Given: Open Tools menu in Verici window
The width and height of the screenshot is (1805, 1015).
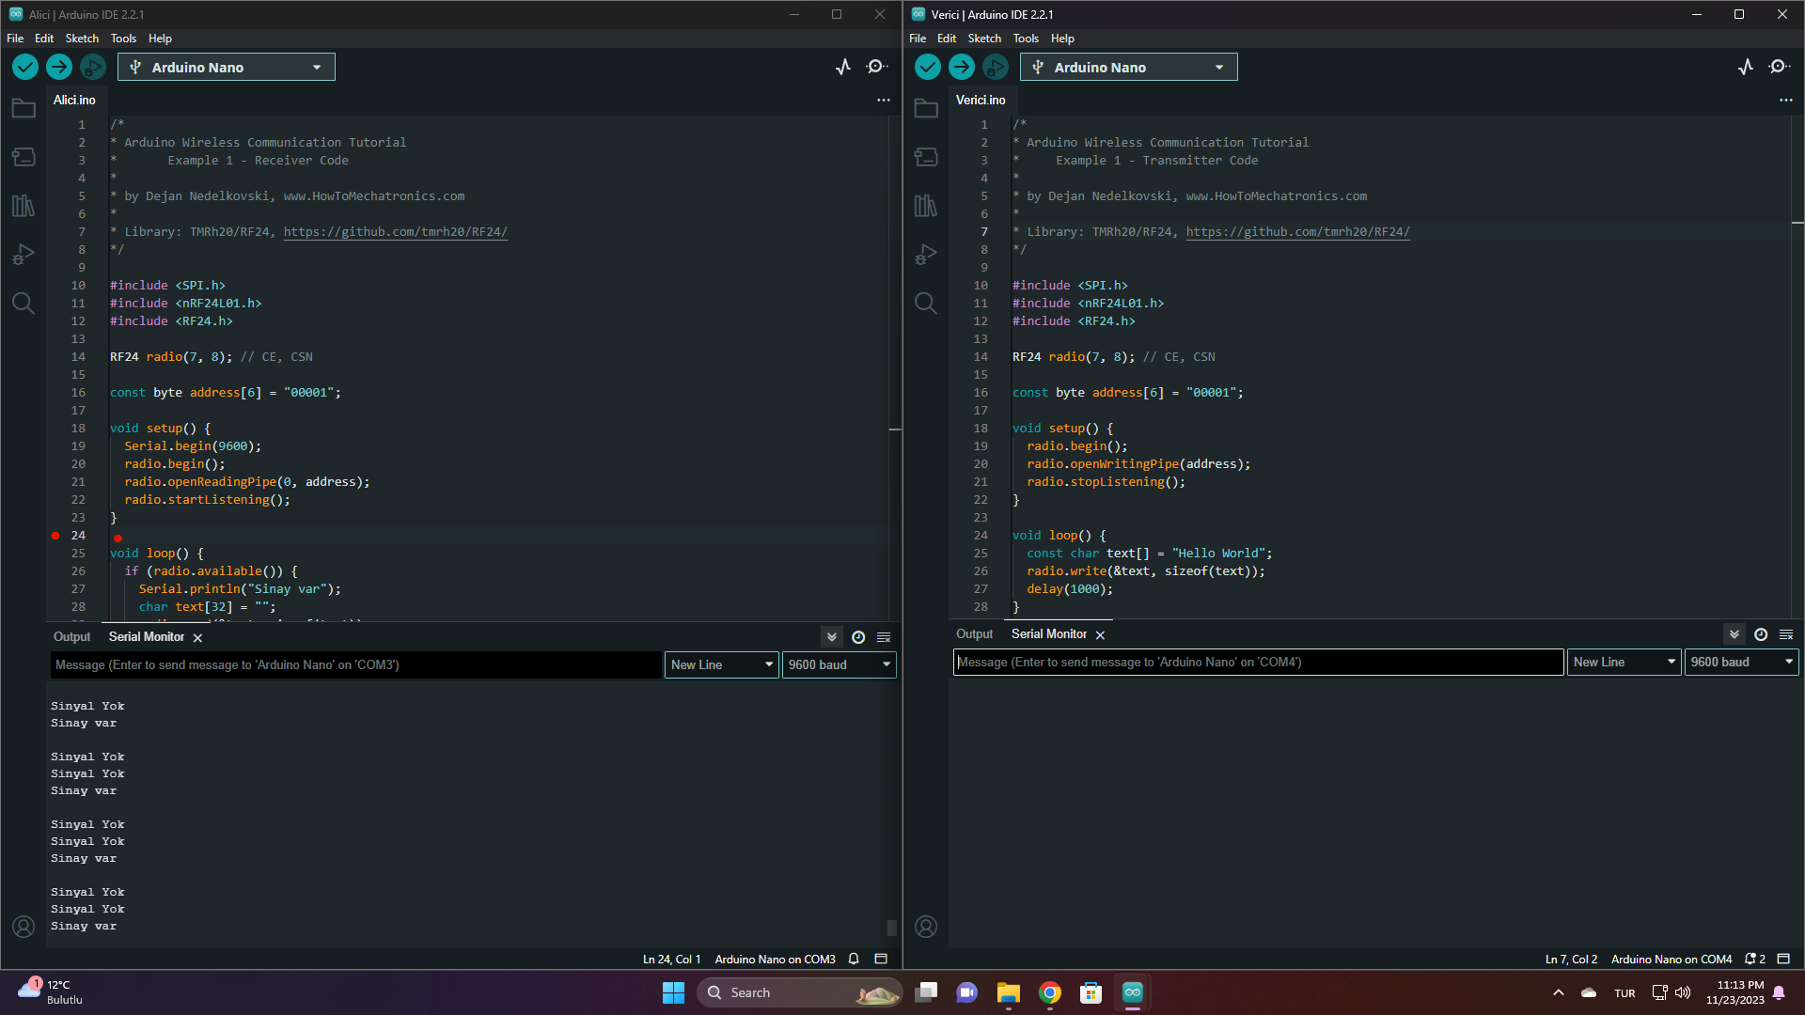Looking at the screenshot, I should point(1026,39).
